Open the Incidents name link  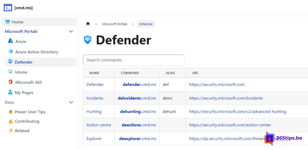[95, 98]
